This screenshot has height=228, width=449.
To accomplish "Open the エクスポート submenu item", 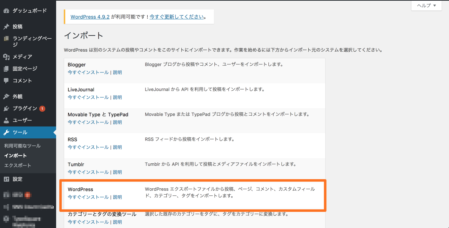I will pyautogui.click(x=18, y=165).
